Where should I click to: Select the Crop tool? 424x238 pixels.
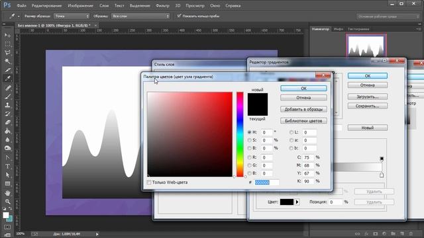7,70
